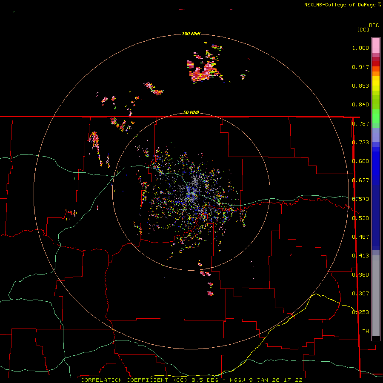The image size is (383, 383).
Task: Click the gray lower color bar segment
Action: click(376, 296)
